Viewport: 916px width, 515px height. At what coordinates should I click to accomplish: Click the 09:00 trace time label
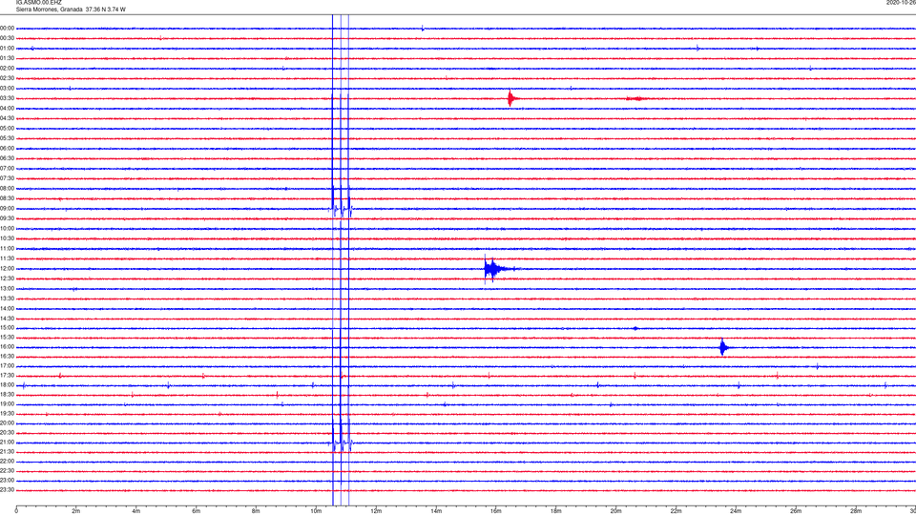coord(7,209)
